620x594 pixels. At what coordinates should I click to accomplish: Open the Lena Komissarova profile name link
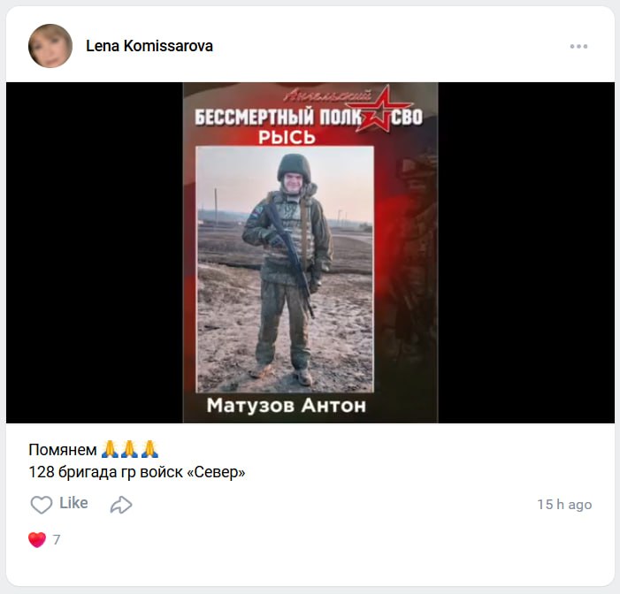point(149,46)
